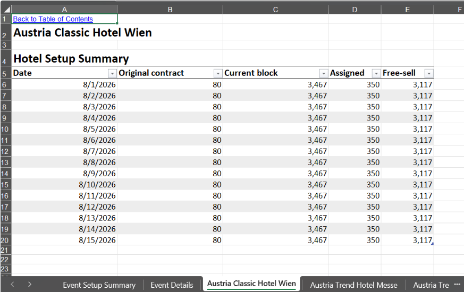Select the 8/3/2026 date cell
Screen dimensions: 464x292
[64, 107]
